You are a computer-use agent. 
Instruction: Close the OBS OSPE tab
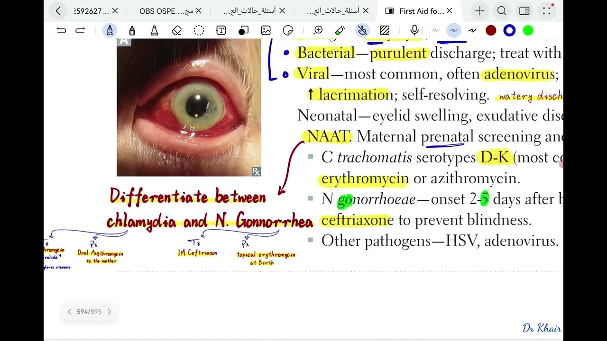pos(199,11)
